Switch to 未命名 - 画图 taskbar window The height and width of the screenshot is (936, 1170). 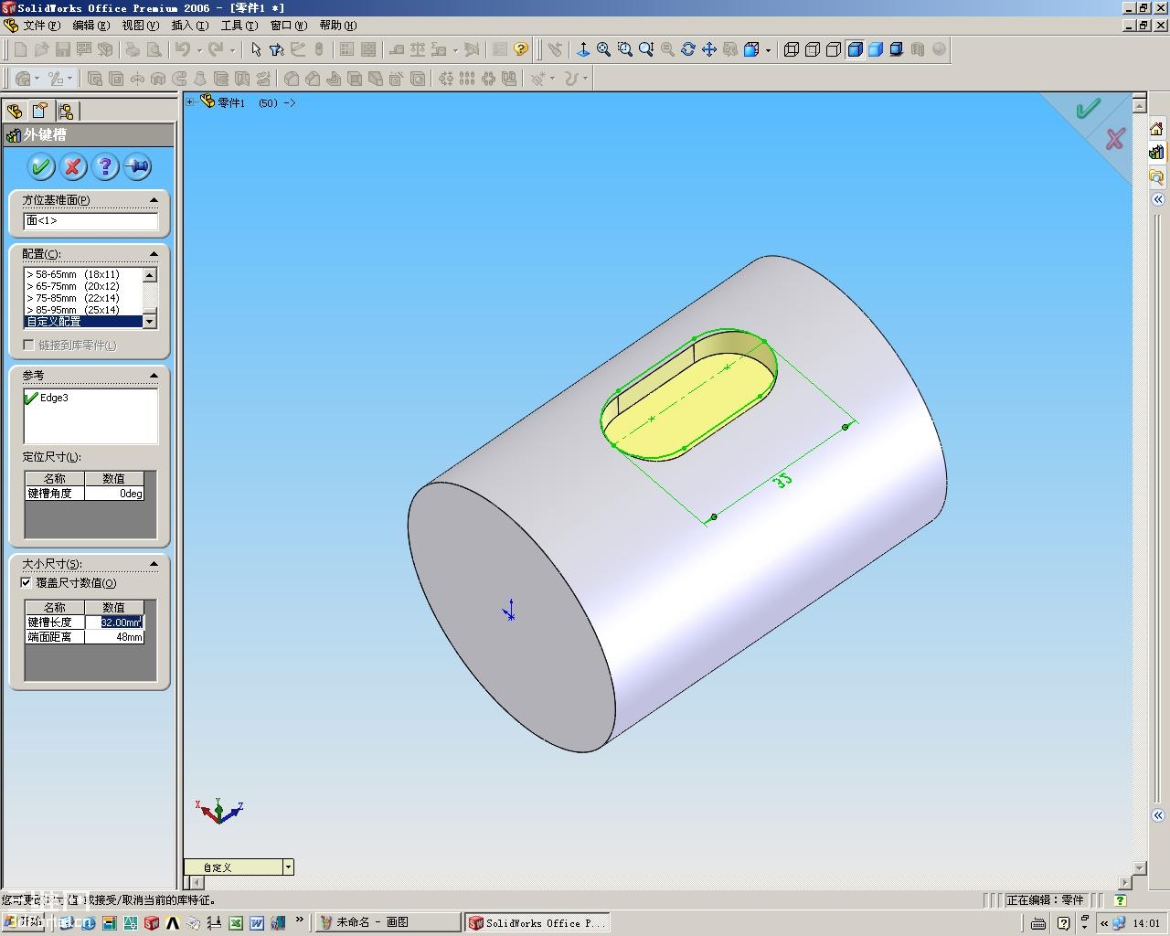tap(388, 922)
